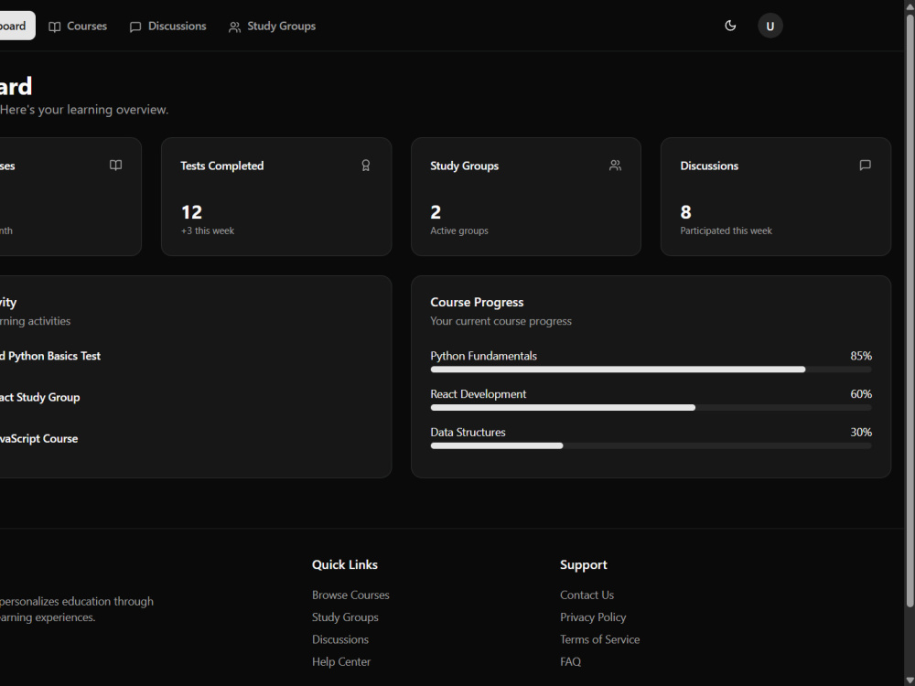Click 'Your current course progress' subtitle

[x=501, y=321]
